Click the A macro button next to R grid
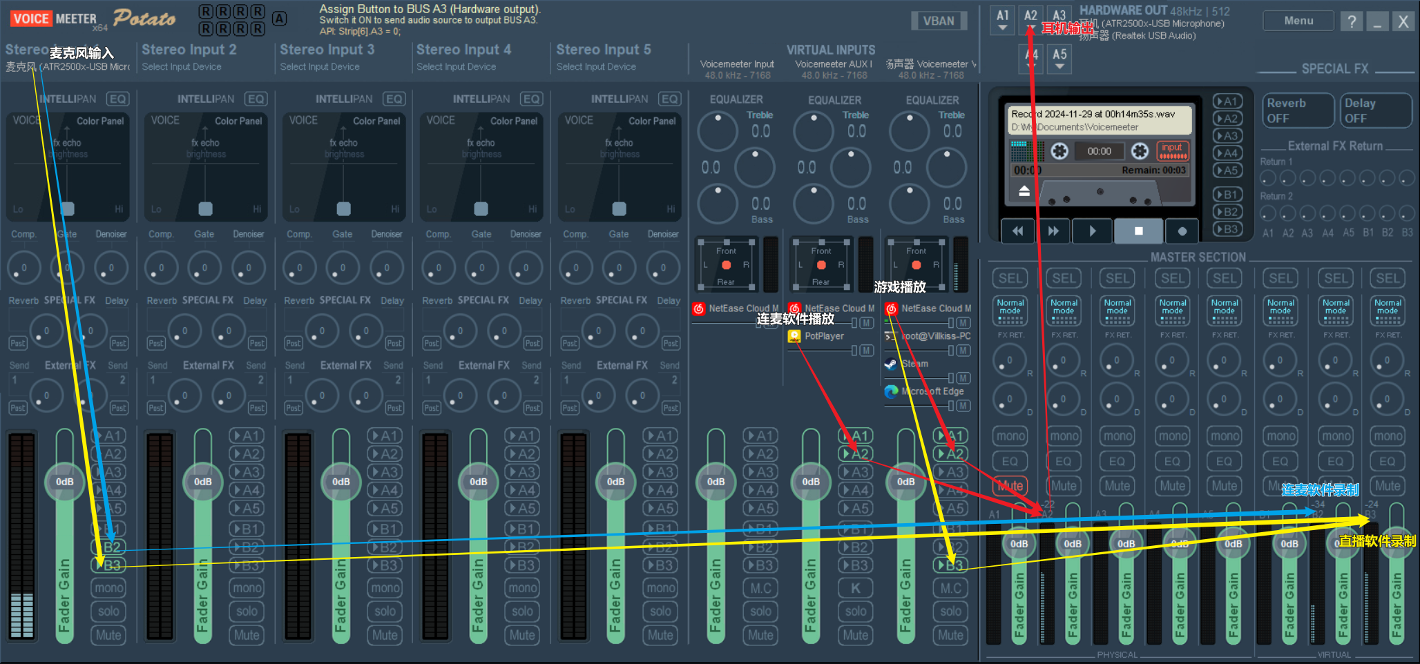Viewport: 1420px width, 664px height. tap(279, 19)
